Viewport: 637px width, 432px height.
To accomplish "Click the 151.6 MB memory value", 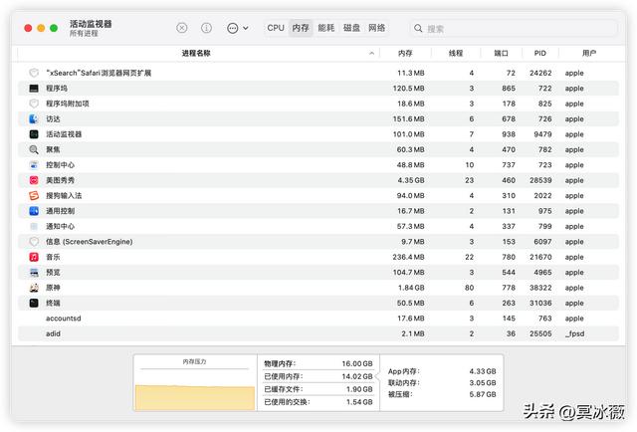I will [x=408, y=119].
